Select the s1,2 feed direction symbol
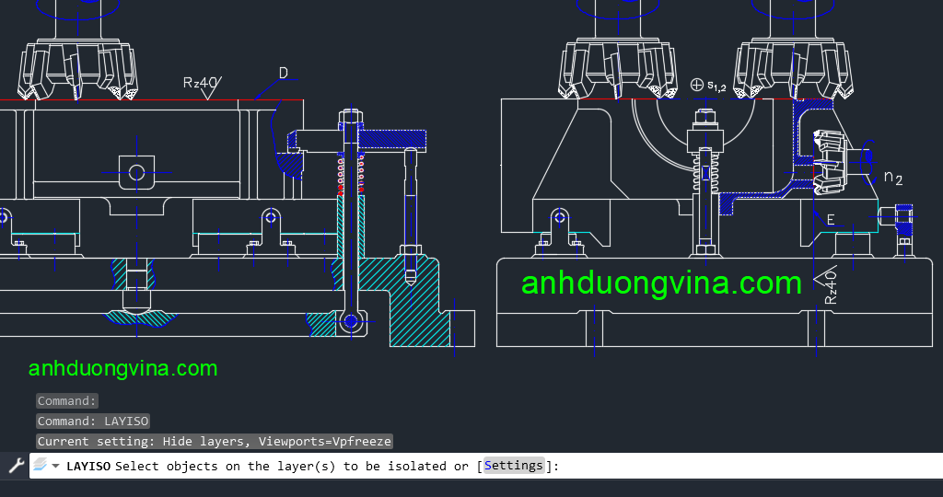This screenshot has height=497, width=943. [x=707, y=86]
